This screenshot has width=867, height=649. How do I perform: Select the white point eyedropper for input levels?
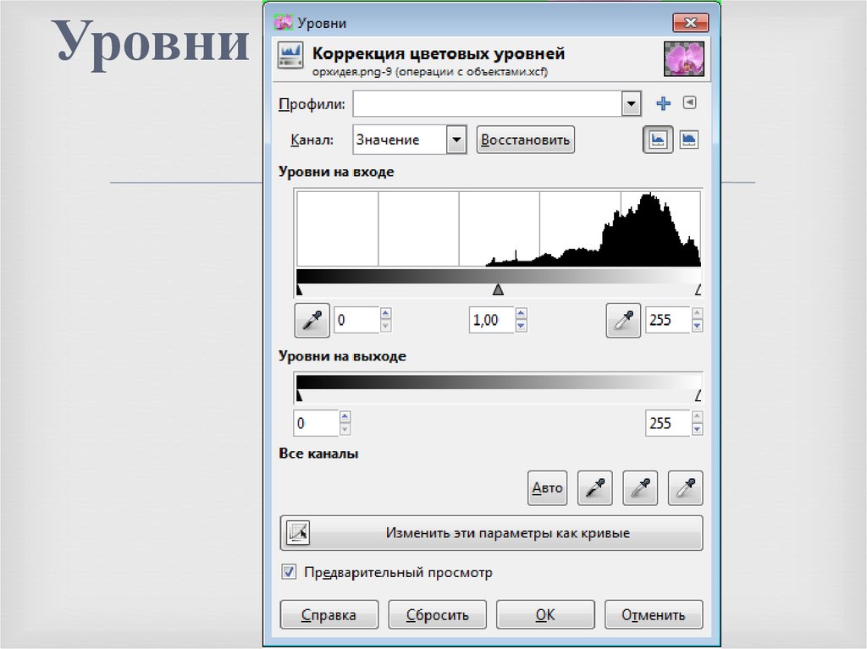point(623,320)
